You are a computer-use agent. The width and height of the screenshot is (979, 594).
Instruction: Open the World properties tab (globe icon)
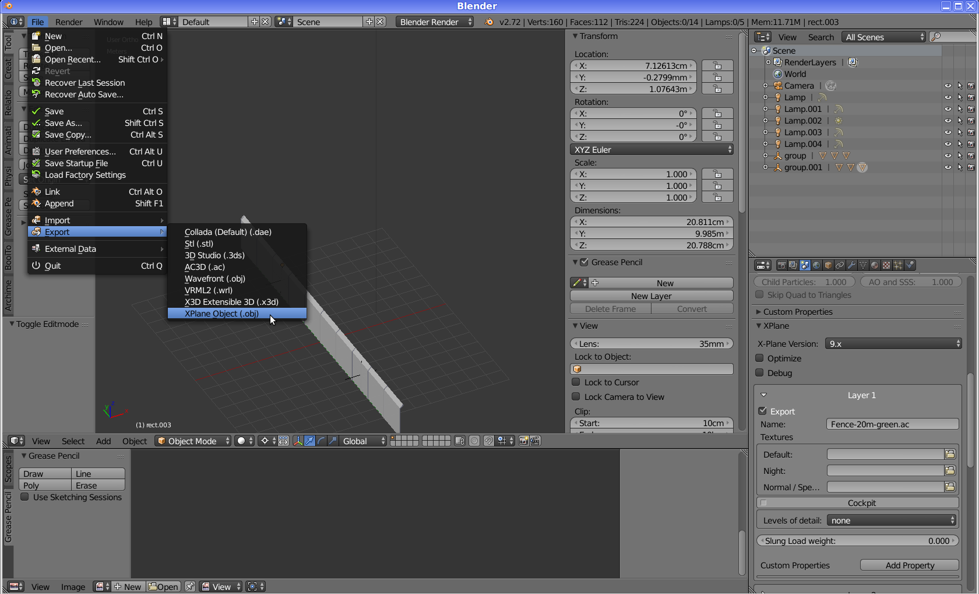point(816,265)
